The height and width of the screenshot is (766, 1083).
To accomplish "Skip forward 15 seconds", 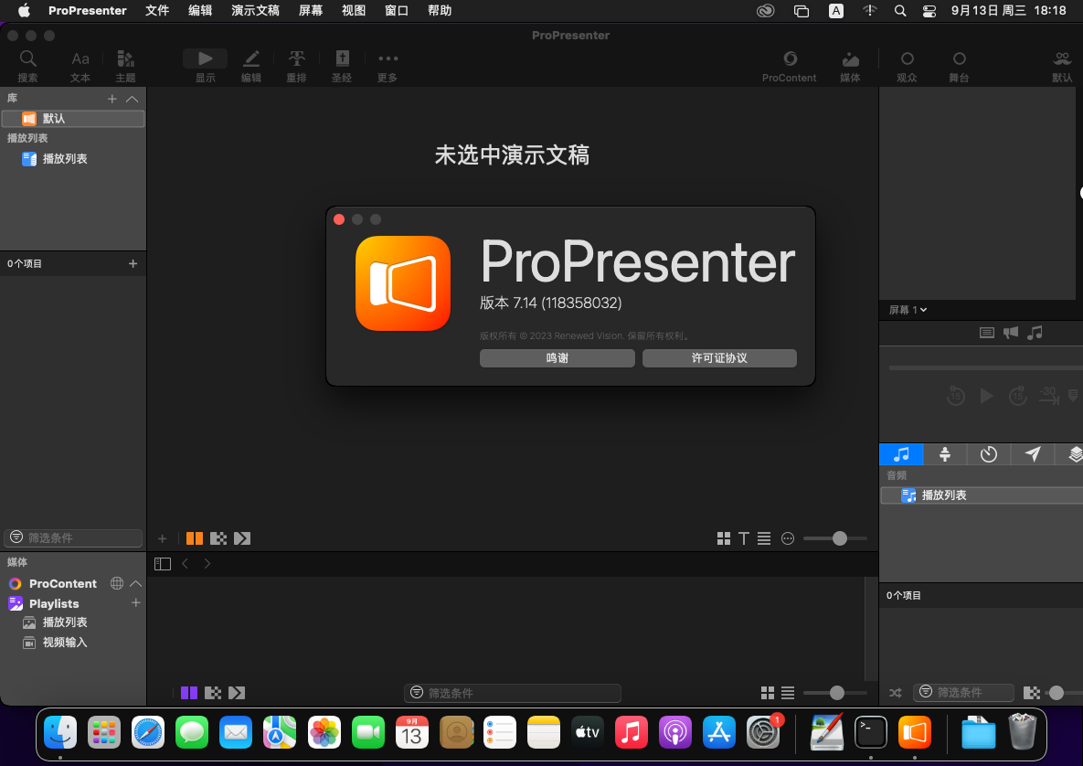I will coord(1018,396).
